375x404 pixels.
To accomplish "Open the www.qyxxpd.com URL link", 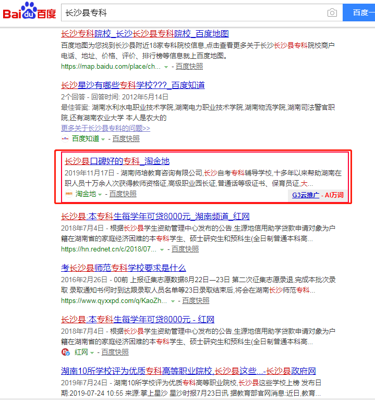I will pyautogui.click(x=114, y=301).
